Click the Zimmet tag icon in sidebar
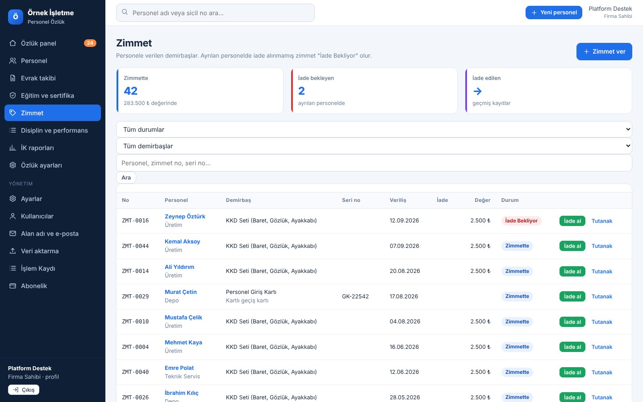The image size is (643, 402). click(x=13, y=113)
